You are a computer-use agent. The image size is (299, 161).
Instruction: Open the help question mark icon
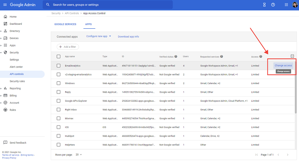coord(273,5)
